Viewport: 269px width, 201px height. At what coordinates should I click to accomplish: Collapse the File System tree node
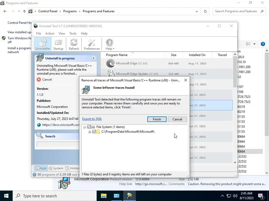click(x=85, y=127)
